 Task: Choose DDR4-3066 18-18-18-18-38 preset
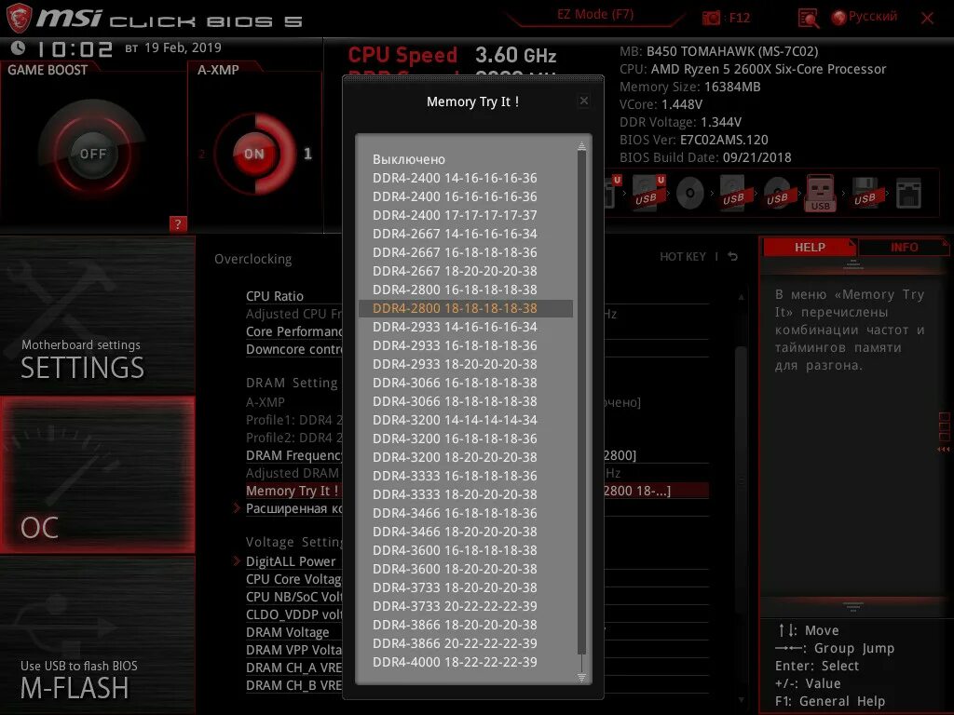[x=455, y=401]
